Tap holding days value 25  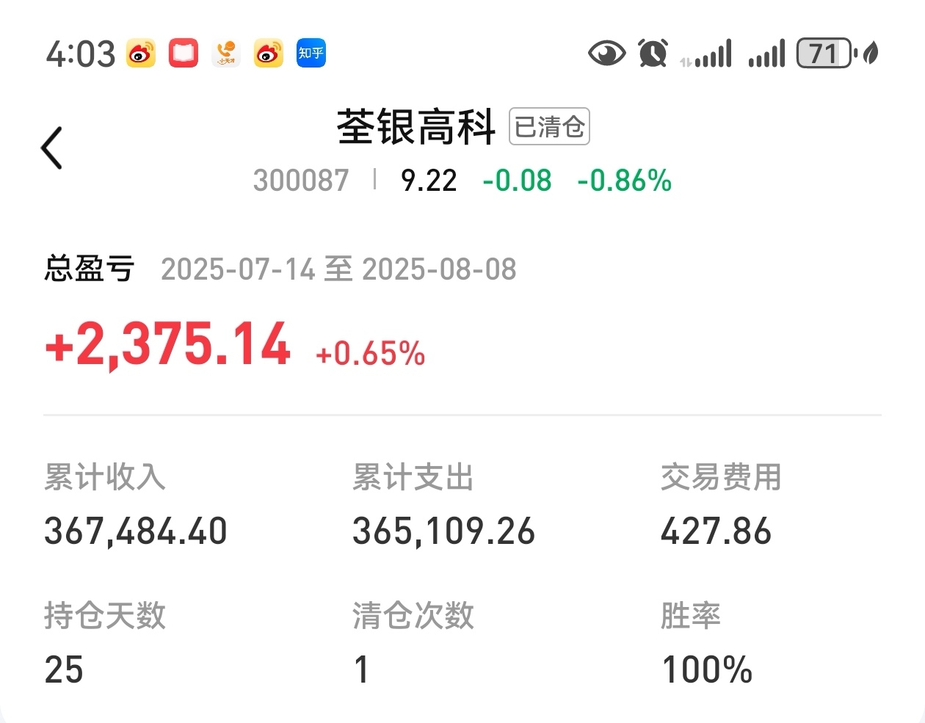coord(64,669)
